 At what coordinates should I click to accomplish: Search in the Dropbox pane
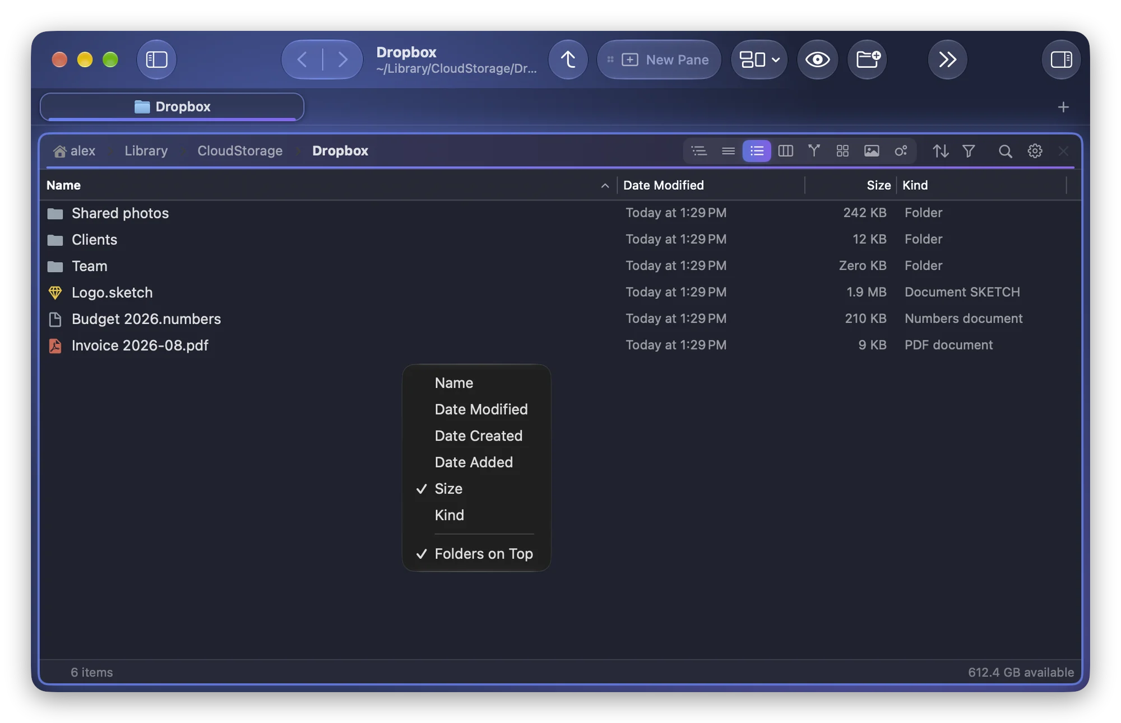[1005, 151]
